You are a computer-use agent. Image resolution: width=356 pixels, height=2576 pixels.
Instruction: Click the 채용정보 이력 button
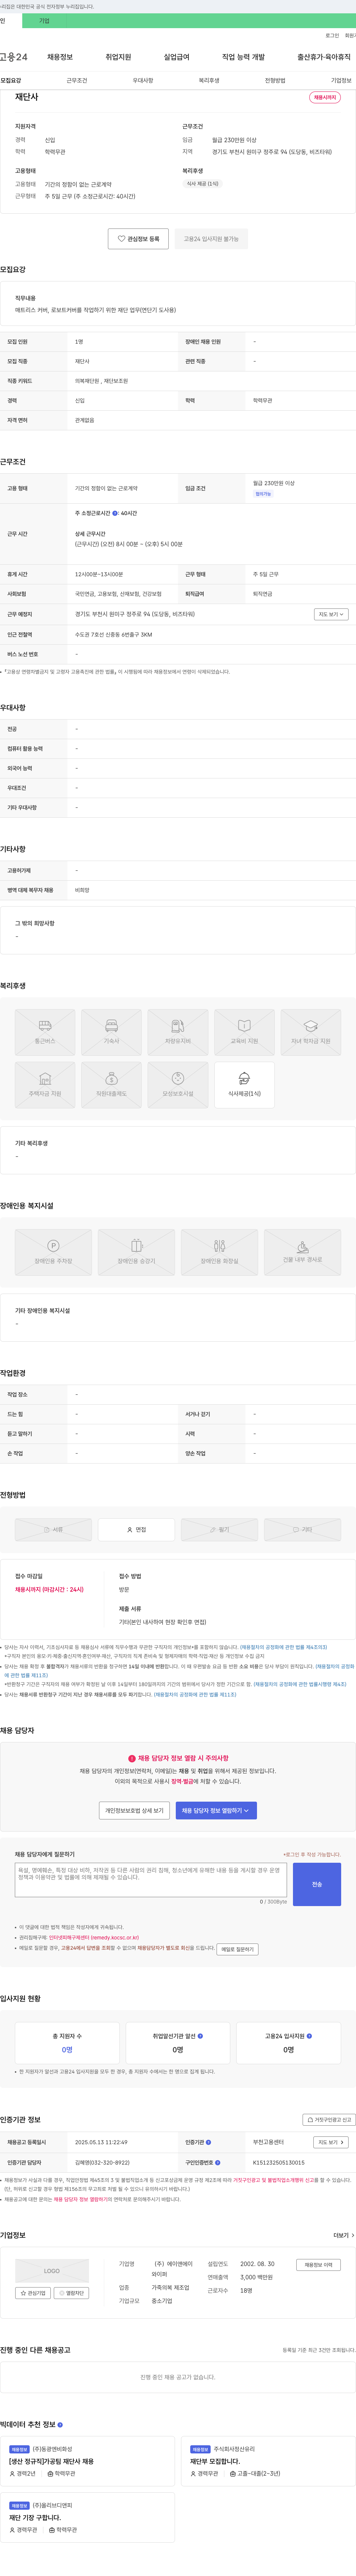[x=319, y=2265]
